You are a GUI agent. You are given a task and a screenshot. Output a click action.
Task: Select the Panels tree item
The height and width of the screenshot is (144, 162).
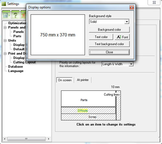18,32
